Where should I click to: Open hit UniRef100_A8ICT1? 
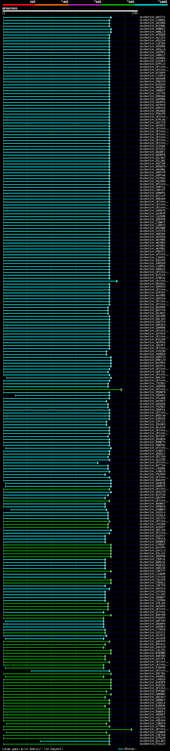152,17
